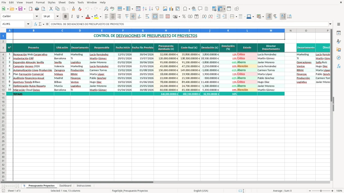Image resolution: width=344 pixels, height=193 pixels.
Task: Click the AutoFilter funnel icon
Action: pos(157,9)
